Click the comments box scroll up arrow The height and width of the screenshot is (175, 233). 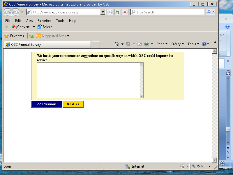[142, 64]
